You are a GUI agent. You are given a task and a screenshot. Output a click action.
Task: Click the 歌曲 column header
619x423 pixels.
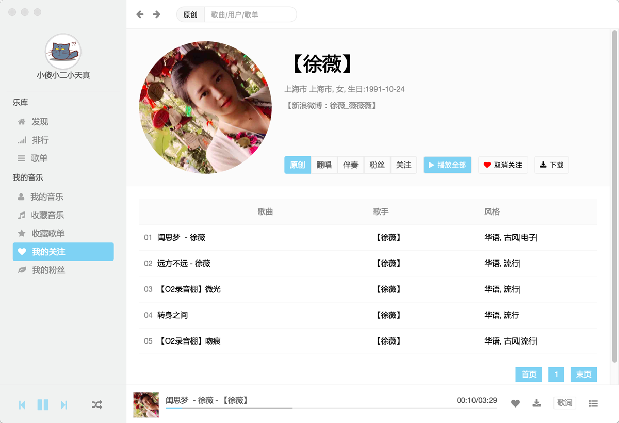click(x=265, y=211)
